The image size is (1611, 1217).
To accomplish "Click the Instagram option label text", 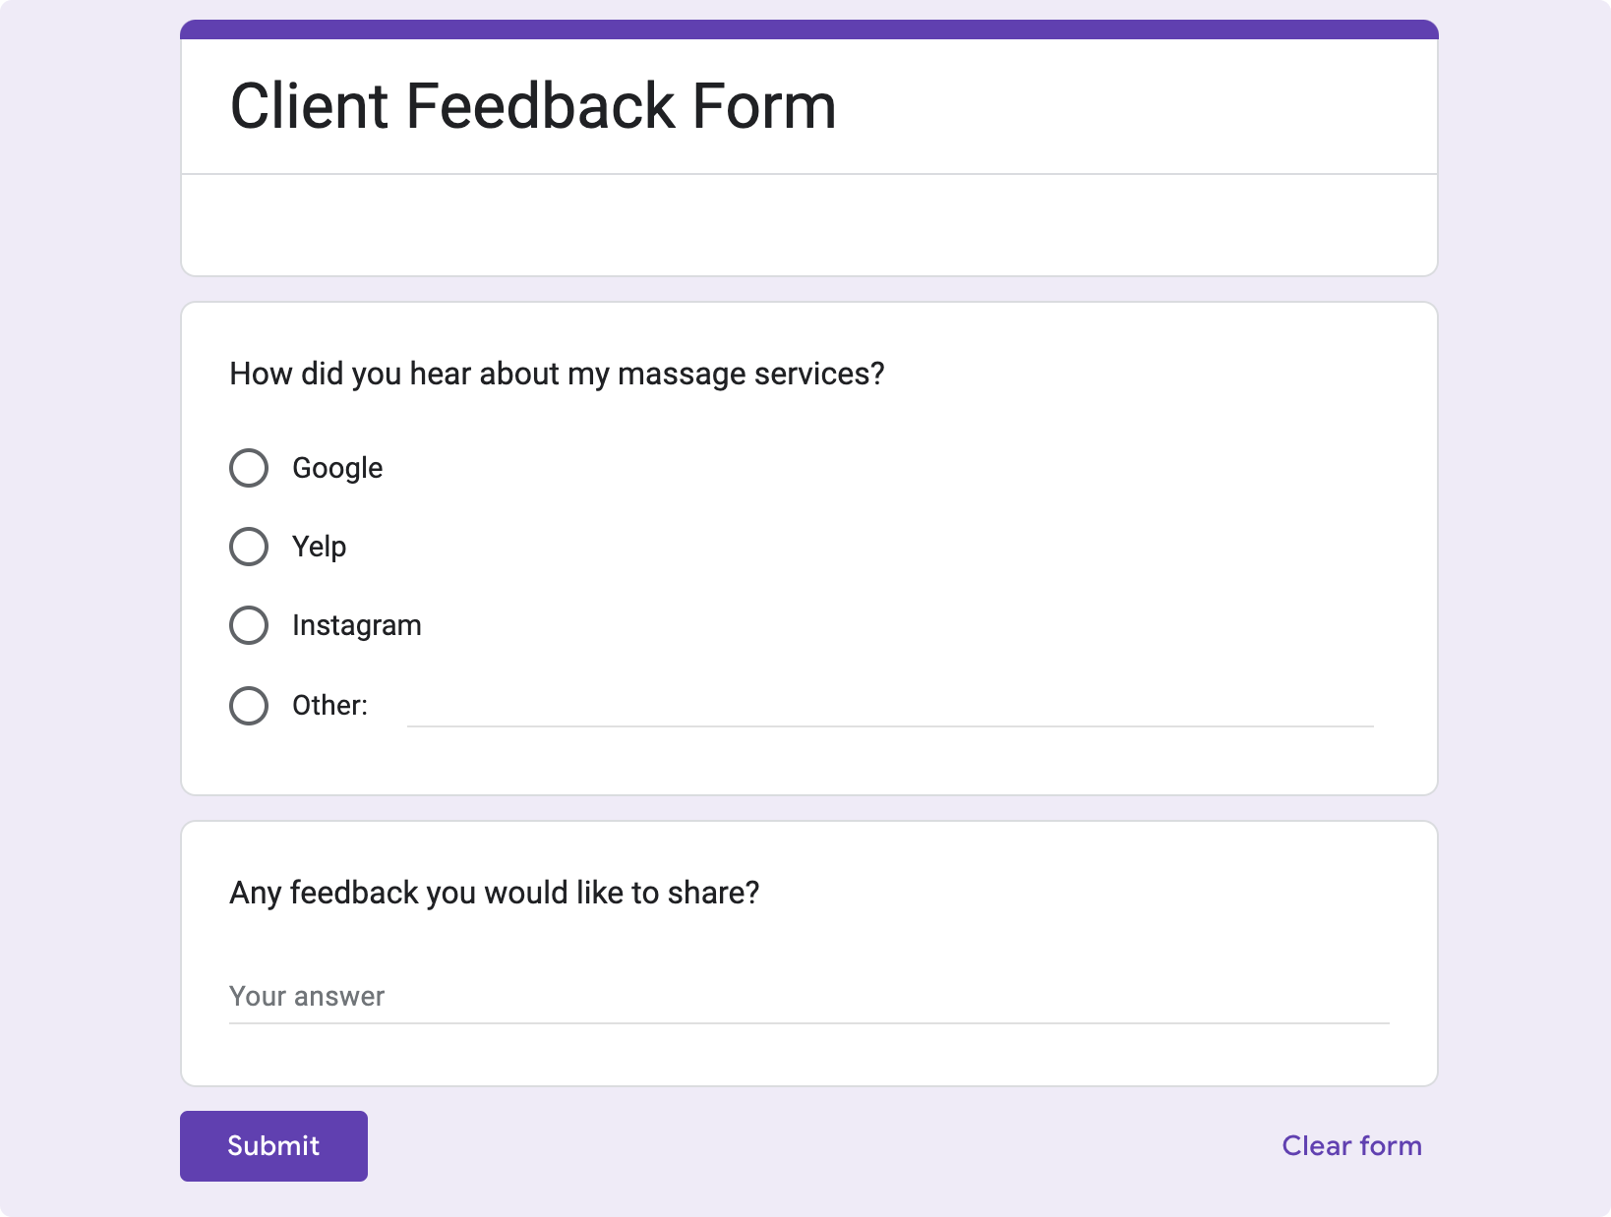I will pyautogui.click(x=356, y=625).
